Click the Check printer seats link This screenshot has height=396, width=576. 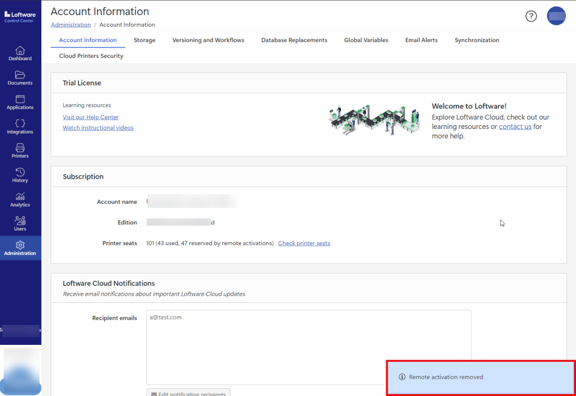pos(304,243)
